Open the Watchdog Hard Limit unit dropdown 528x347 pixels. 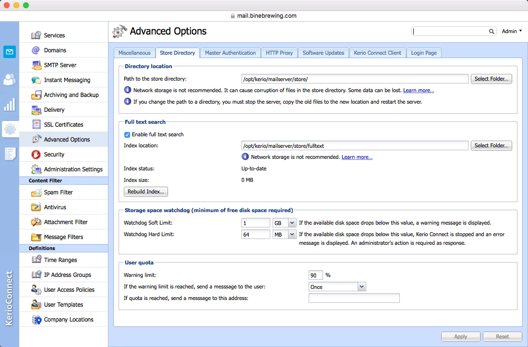coord(292,234)
